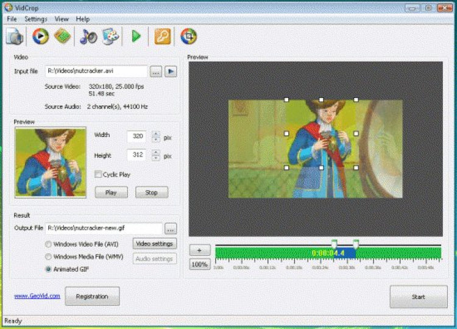This screenshot has width=457, height=329.
Task: Click the top-right crop handle
Action: tap(356, 100)
